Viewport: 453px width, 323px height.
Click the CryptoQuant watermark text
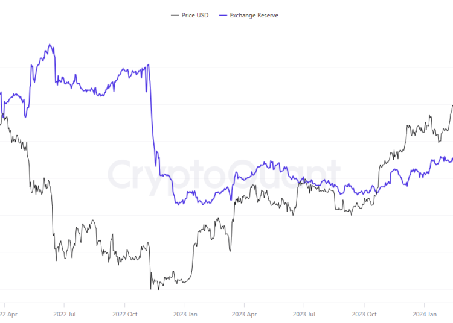(x=223, y=175)
